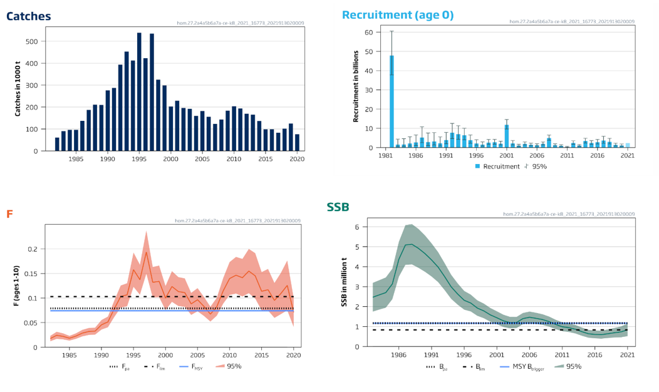Click the 1997 bar in Catches chart

(152, 92)
